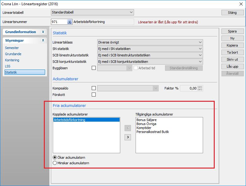Click the Löneartsnummer field showing 971
Image resolution: width=246 pixels, height=186 pixels.
[59, 22]
